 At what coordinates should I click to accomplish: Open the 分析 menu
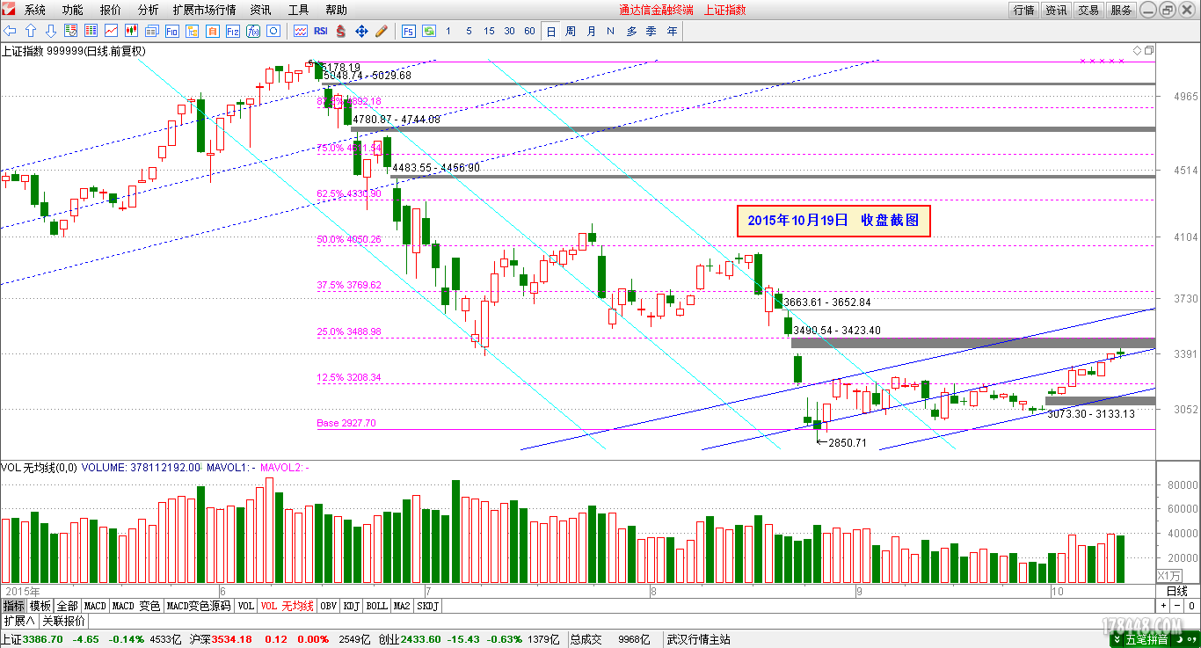point(149,10)
